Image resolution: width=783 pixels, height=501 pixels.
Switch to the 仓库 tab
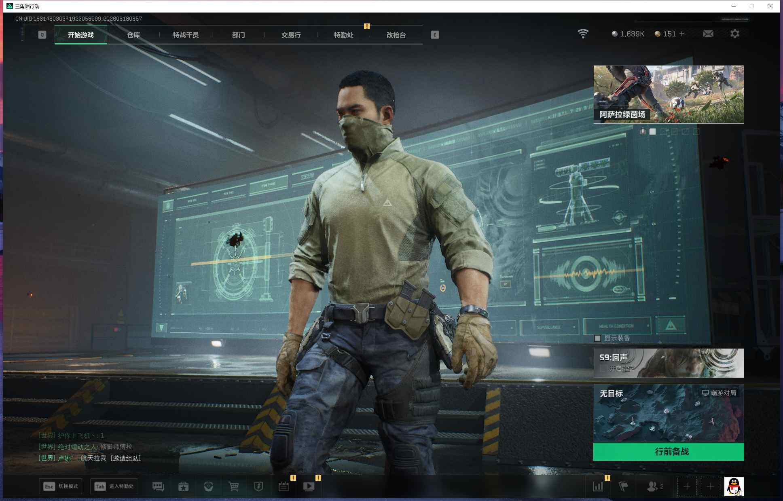(x=133, y=35)
